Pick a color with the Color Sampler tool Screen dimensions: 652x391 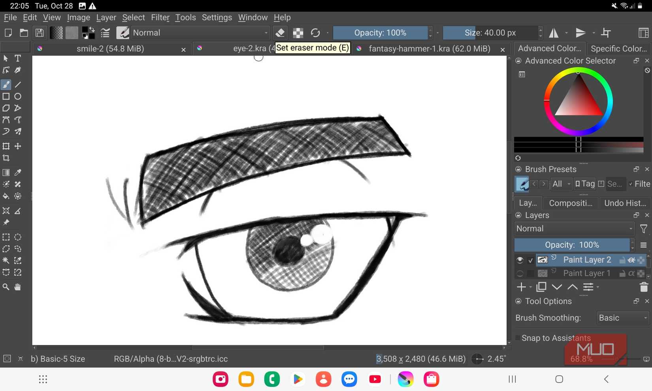coord(17,173)
